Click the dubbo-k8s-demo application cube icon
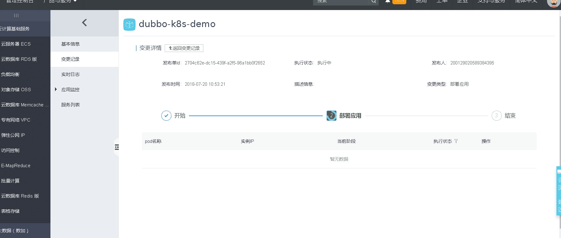Image resolution: width=561 pixels, height=238 pixels. (x=129, y=24)
